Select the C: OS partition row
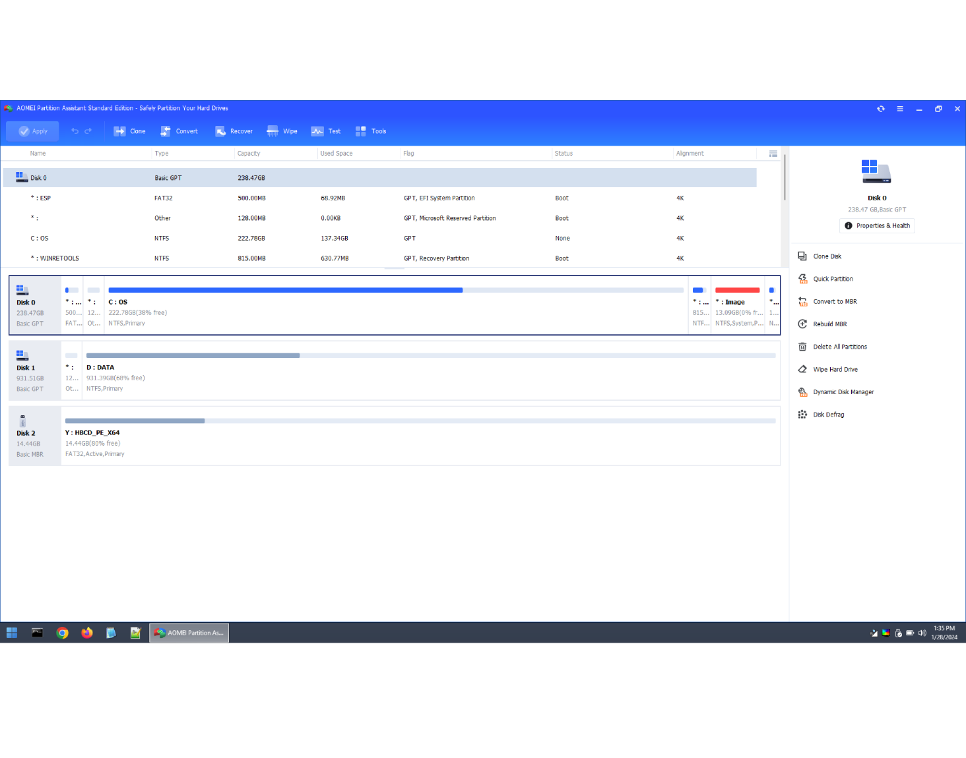Viewport: 966px width, 758px height. pyautogui.click(x=380, y=238)
